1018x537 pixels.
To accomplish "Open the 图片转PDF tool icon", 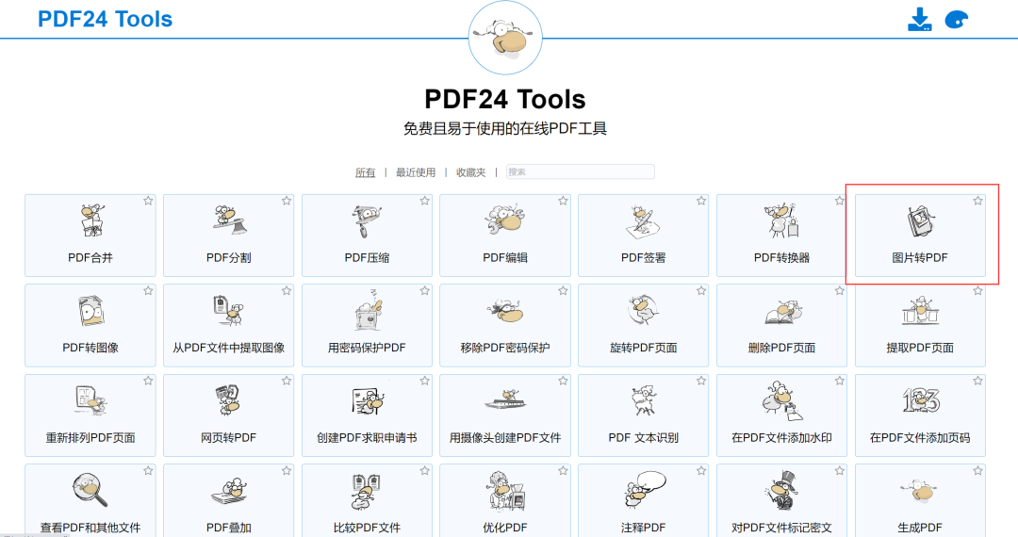I will [920, 221].
